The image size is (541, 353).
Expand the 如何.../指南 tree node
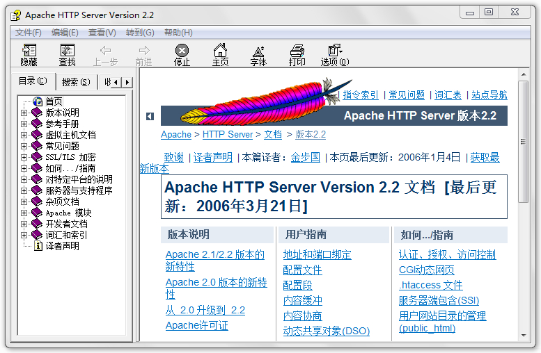(24, 168)
